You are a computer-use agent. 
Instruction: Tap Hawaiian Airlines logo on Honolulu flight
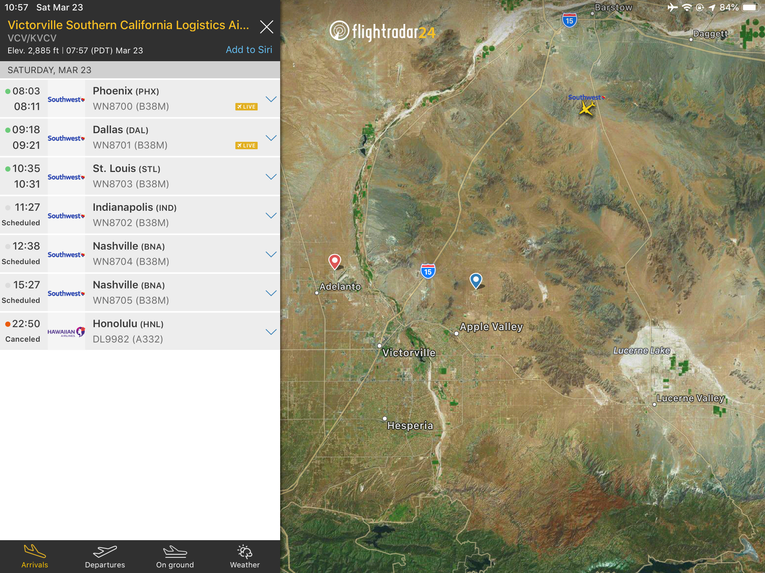click(66, 332)
